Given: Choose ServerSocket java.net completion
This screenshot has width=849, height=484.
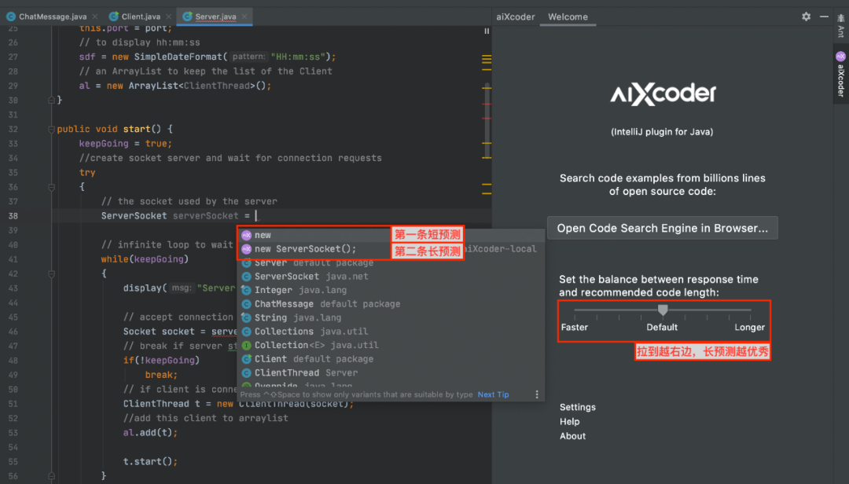Looking at the screenshot, I should point(391,276).
